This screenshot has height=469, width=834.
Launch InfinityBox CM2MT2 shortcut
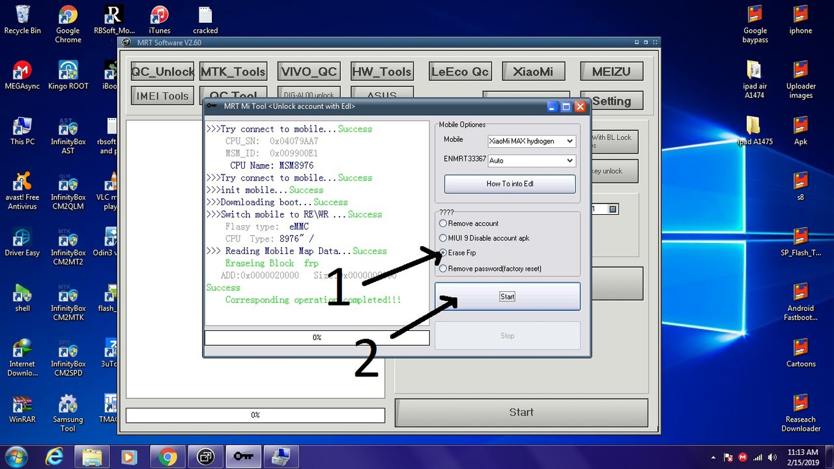pos(68,247)
